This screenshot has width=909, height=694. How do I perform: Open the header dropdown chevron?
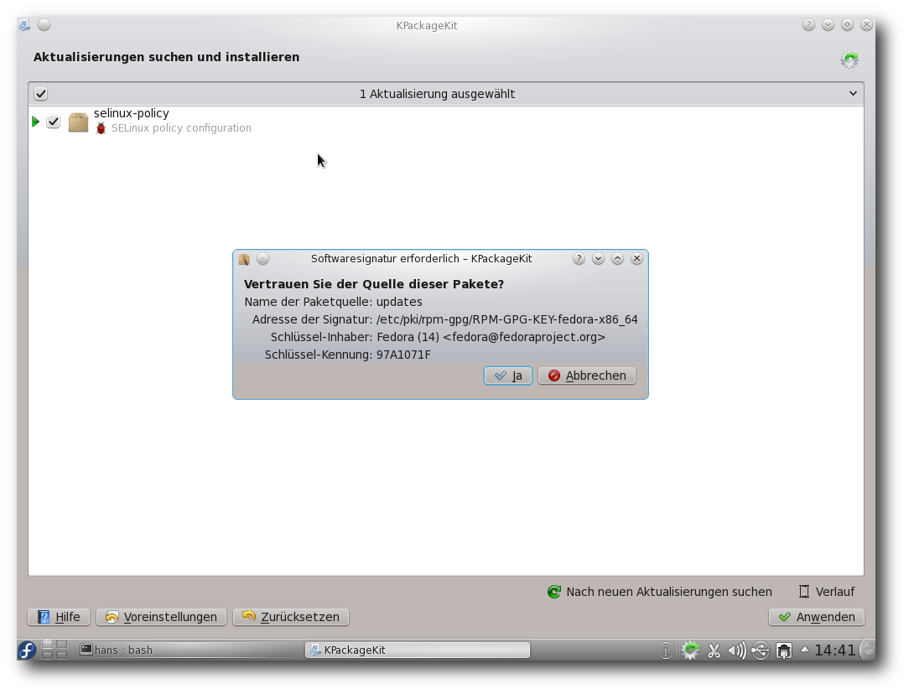853,93
